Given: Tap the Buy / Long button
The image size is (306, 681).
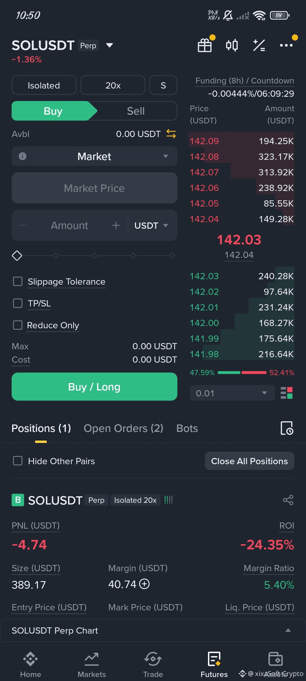Looking at the screenshot, I should click(94, 387).
